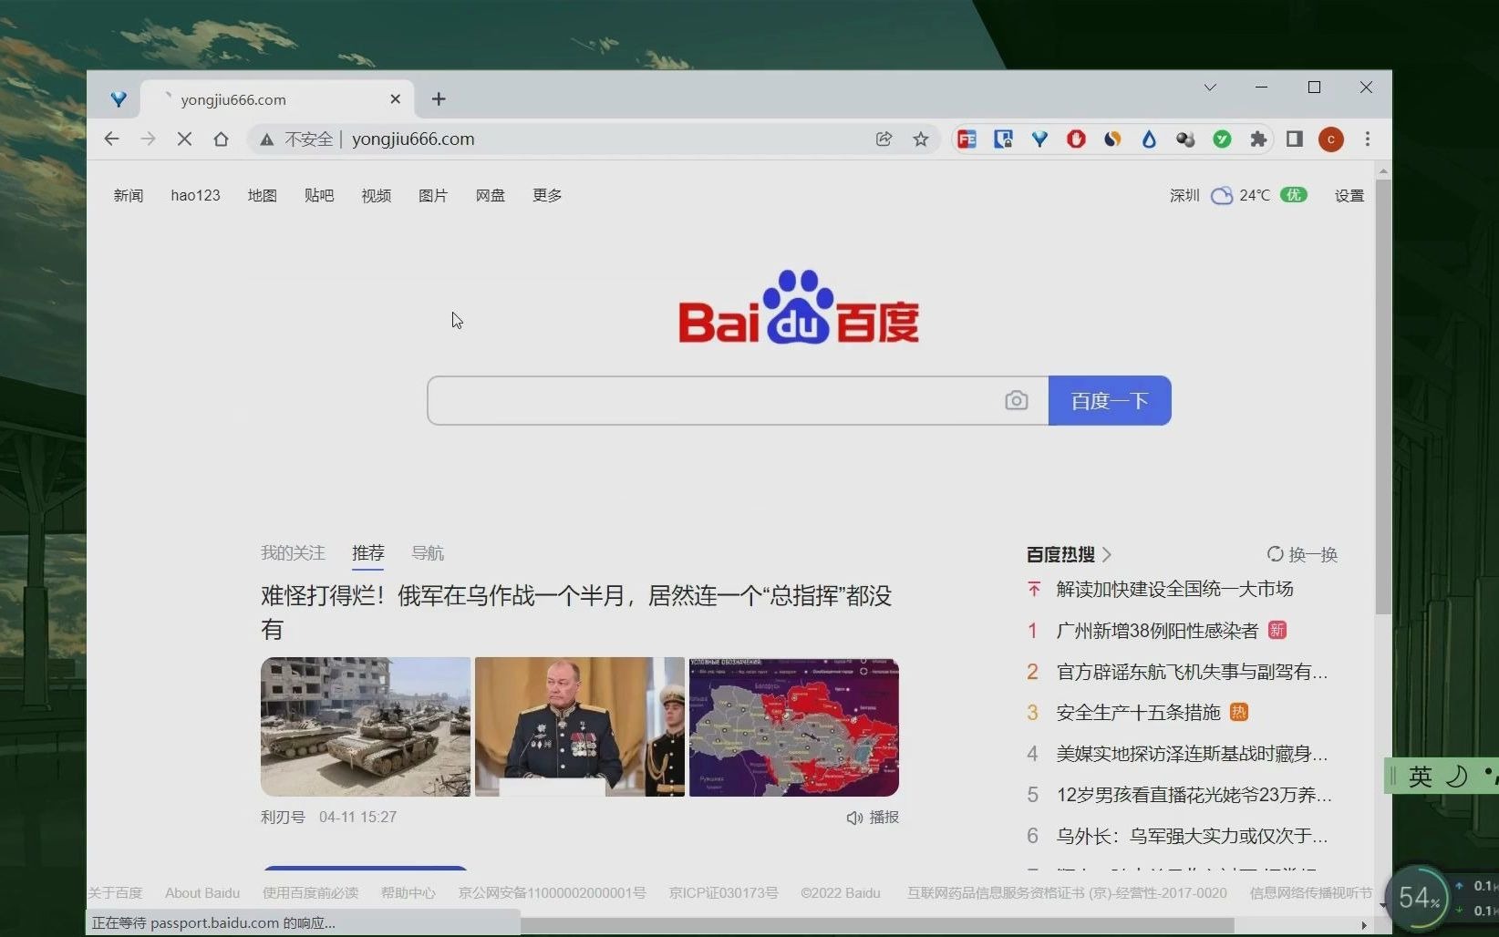The width and height of the screenshot is (1499, 937).
Task: Open the 帮助中心 footer link
Action: coord(408,892)
